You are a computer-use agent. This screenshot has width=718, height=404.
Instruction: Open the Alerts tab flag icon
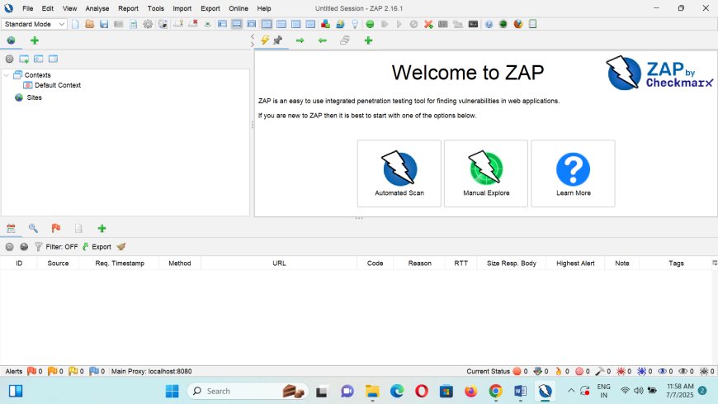(x=56, y=228)
